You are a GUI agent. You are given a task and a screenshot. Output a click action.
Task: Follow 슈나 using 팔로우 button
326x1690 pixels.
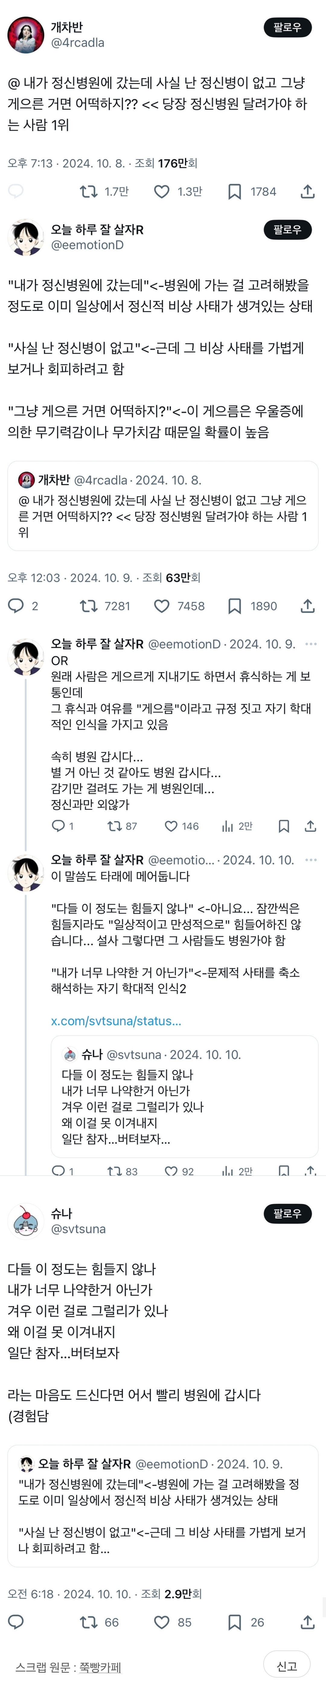click(287, 1214)
